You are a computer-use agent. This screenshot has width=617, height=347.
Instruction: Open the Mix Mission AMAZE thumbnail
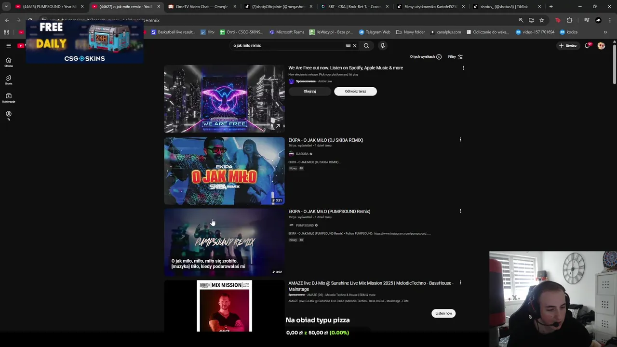(224, 306)
